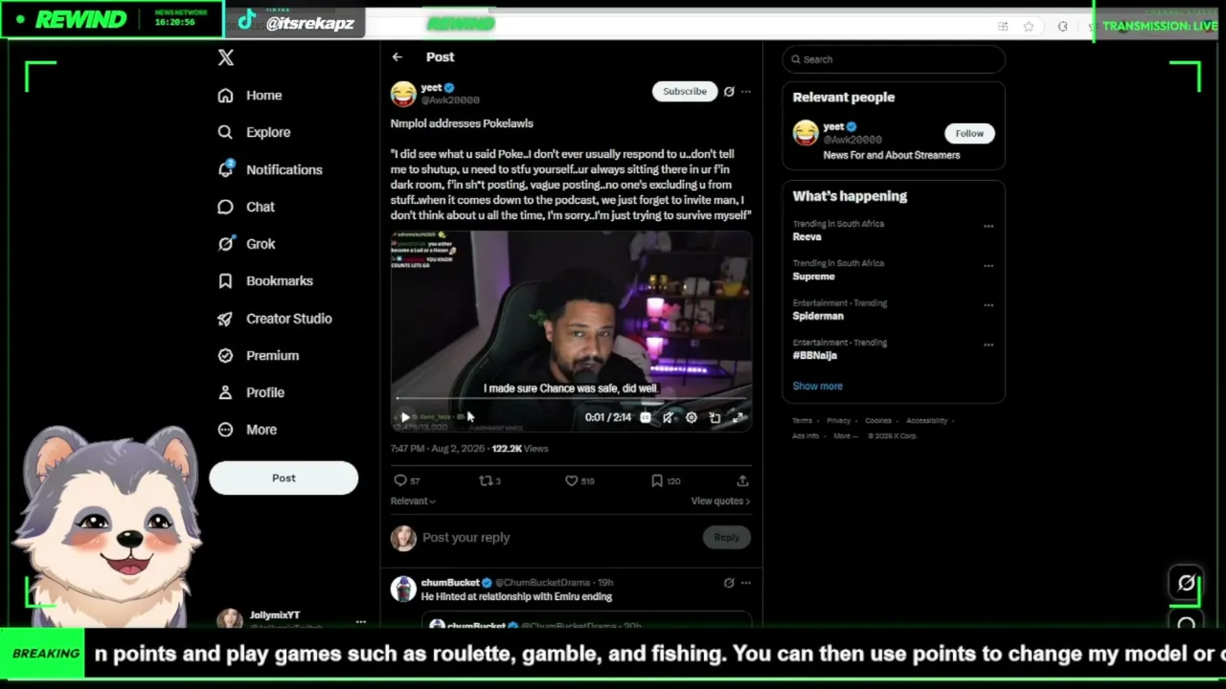Like the post with 519 likes
The height and width of the screenshot is (689, 1226).
[x=579, y=480]
